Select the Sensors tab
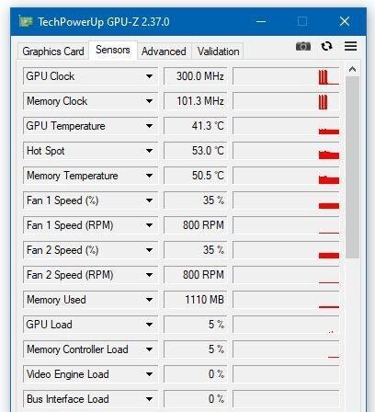This screenshot has height=412, width=375. (113, 50)
